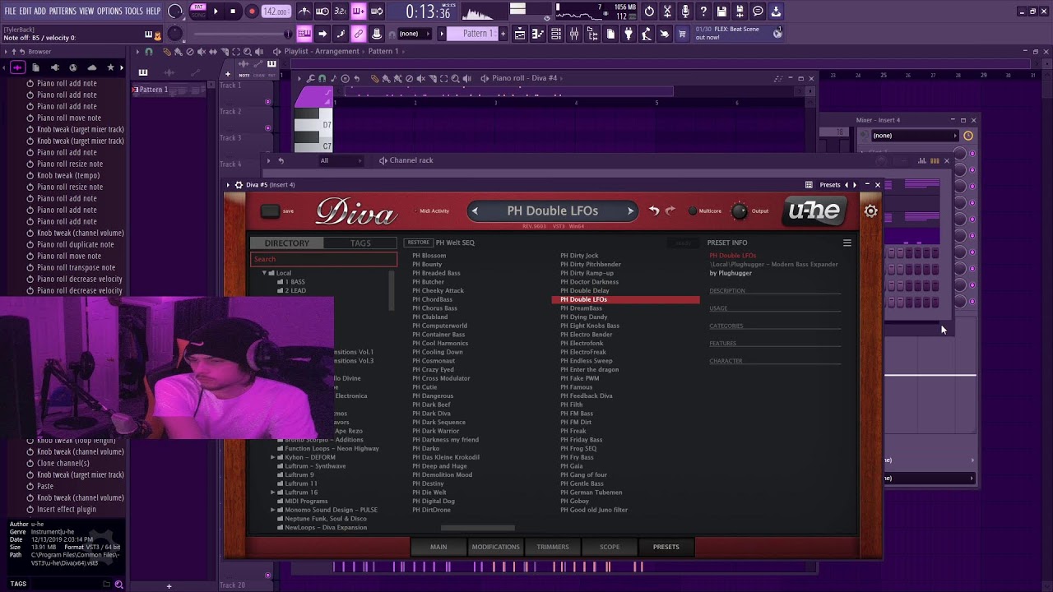Viewport: 1053px width, 592px height.
Task: Click the undo history icon
Action: click(649, 12)
